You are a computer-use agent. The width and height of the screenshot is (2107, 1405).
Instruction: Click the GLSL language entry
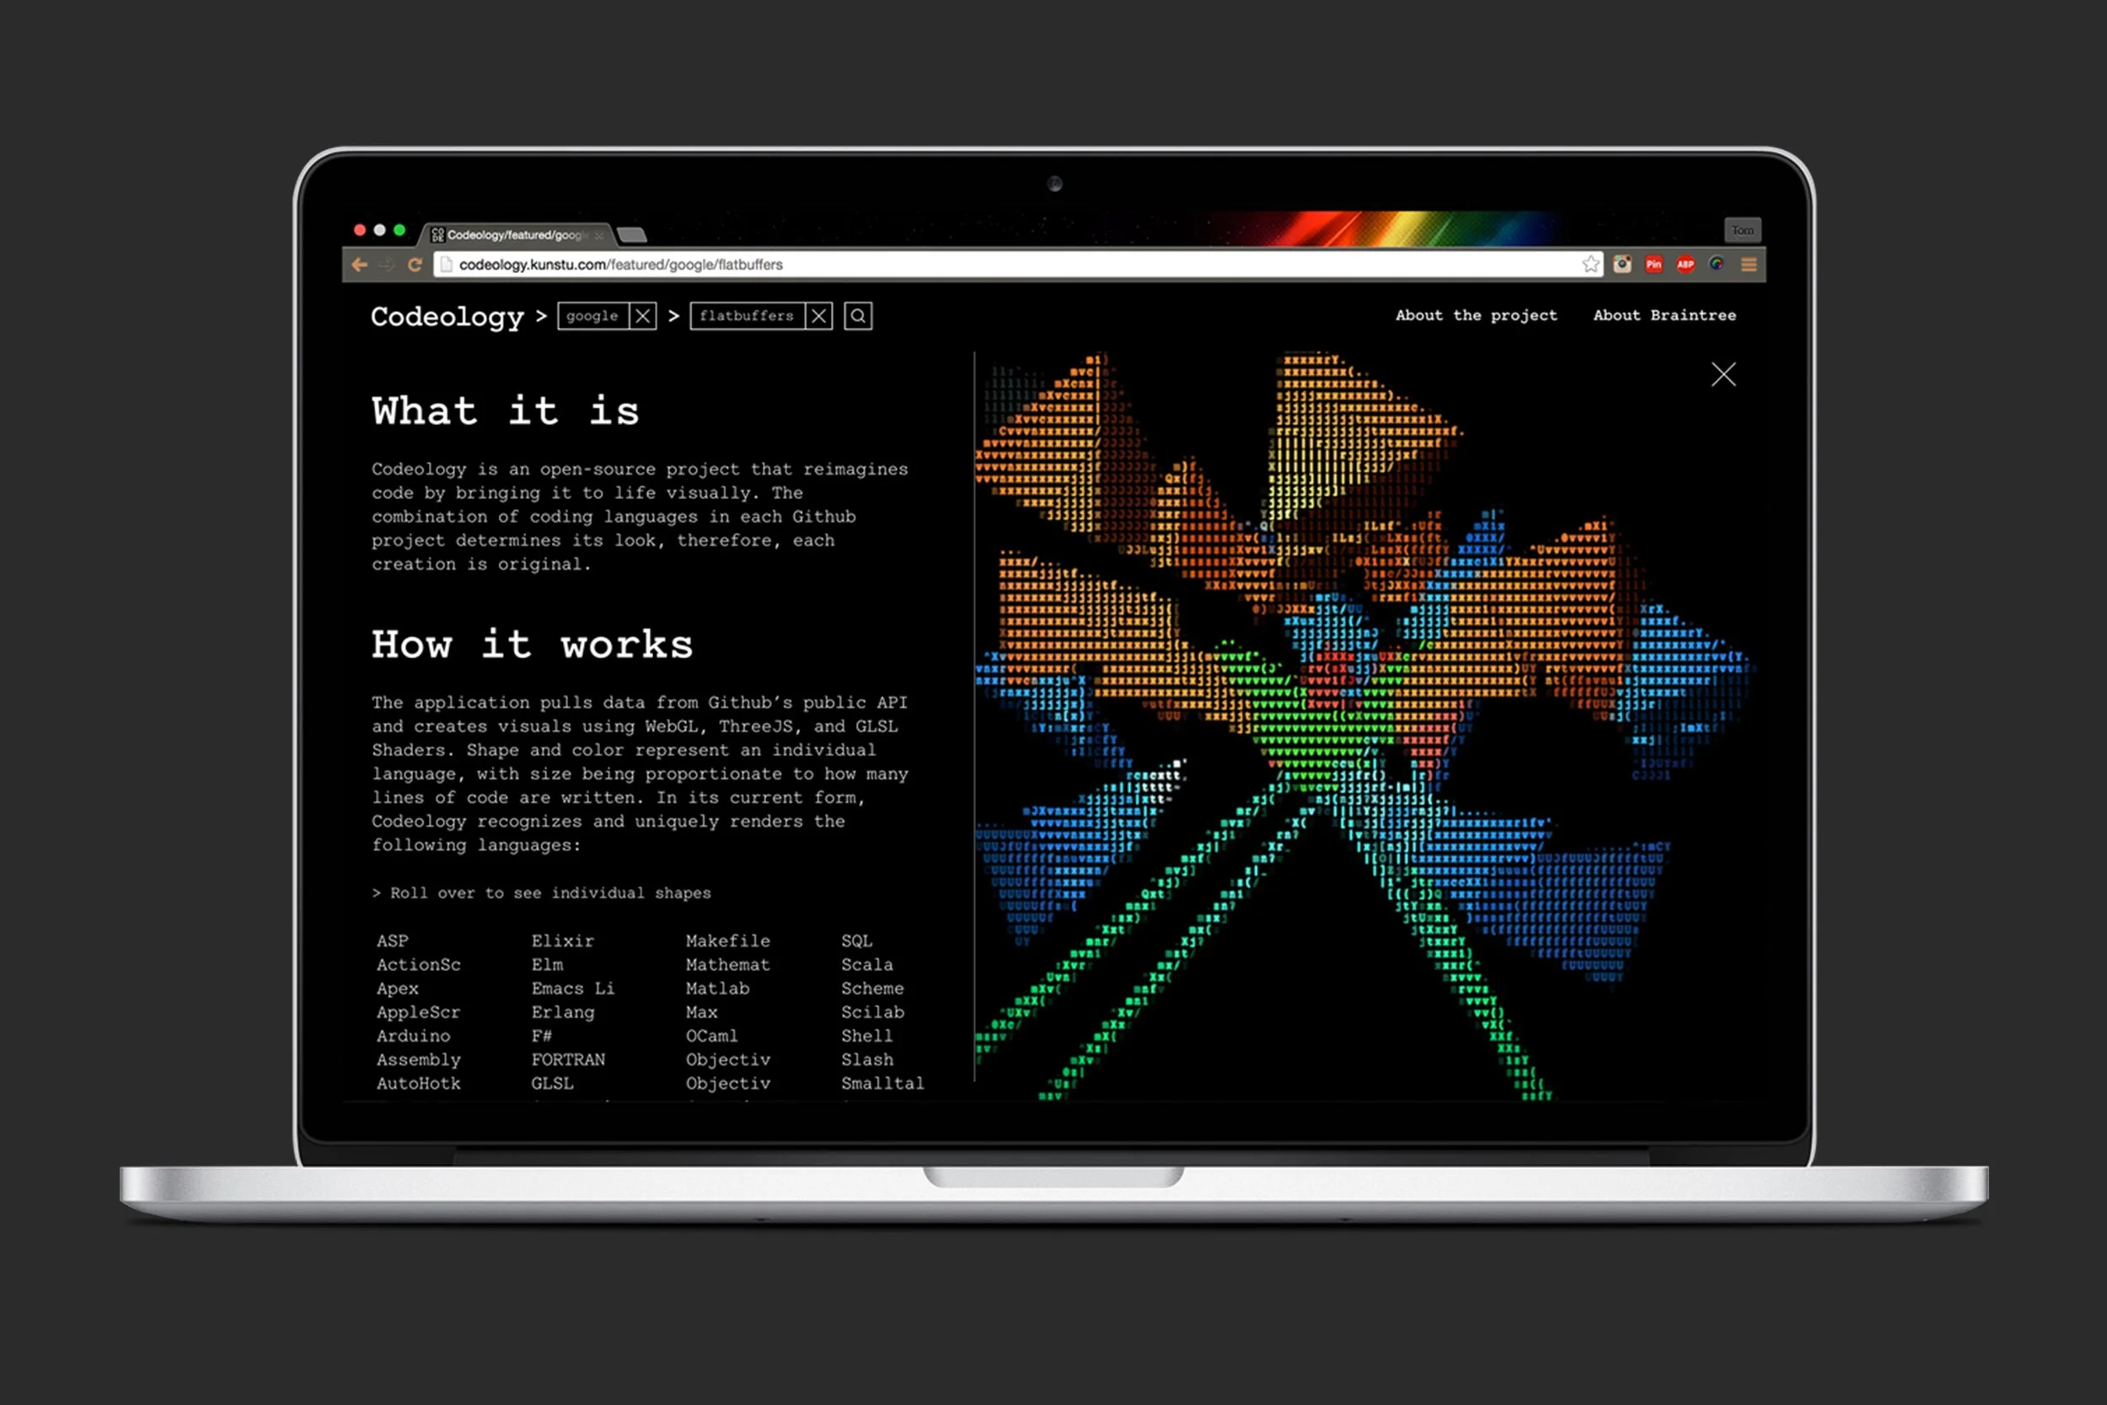pos(552,1082)
